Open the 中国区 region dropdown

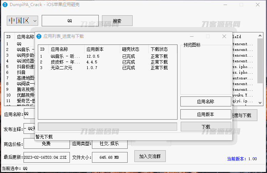[22, 21]
